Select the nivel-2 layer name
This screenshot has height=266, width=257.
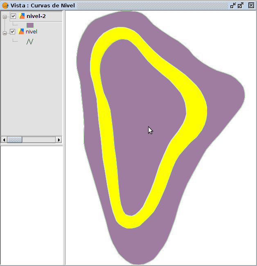(36, 16)
